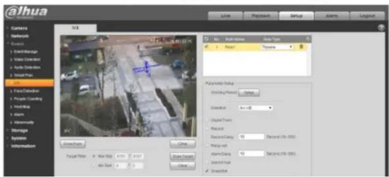Select the highlighted IVS sidebar item
The image size is (389, 177).
point(29,83)
